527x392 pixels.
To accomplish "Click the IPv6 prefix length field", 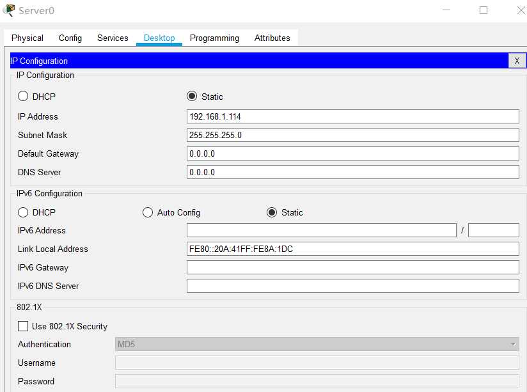I will 494,230.
